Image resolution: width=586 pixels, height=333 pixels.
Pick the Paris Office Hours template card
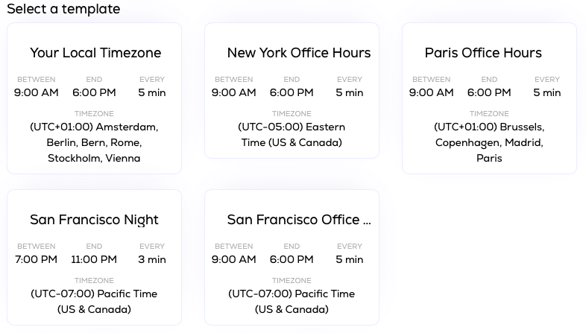[489, 98]
